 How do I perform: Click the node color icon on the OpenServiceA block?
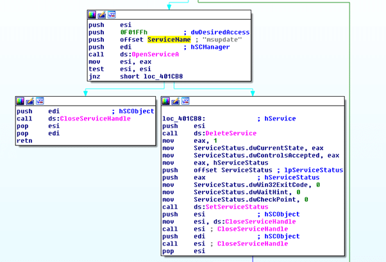[92, 14]
